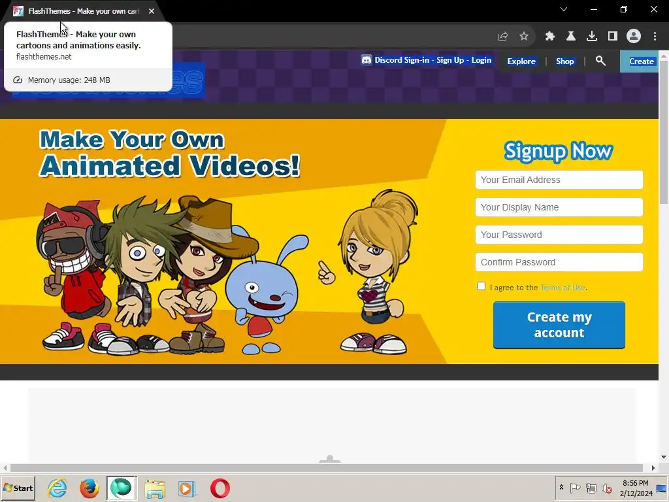
Task: Open media player taskbar icon
Action: click(x=187, y=488)
